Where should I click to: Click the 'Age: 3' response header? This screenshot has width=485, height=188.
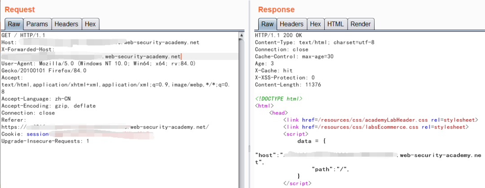pyautogui.click(x=265, y=64)
